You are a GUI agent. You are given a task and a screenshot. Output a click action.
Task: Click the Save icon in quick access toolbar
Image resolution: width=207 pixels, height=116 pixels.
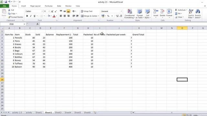[6, 2]
